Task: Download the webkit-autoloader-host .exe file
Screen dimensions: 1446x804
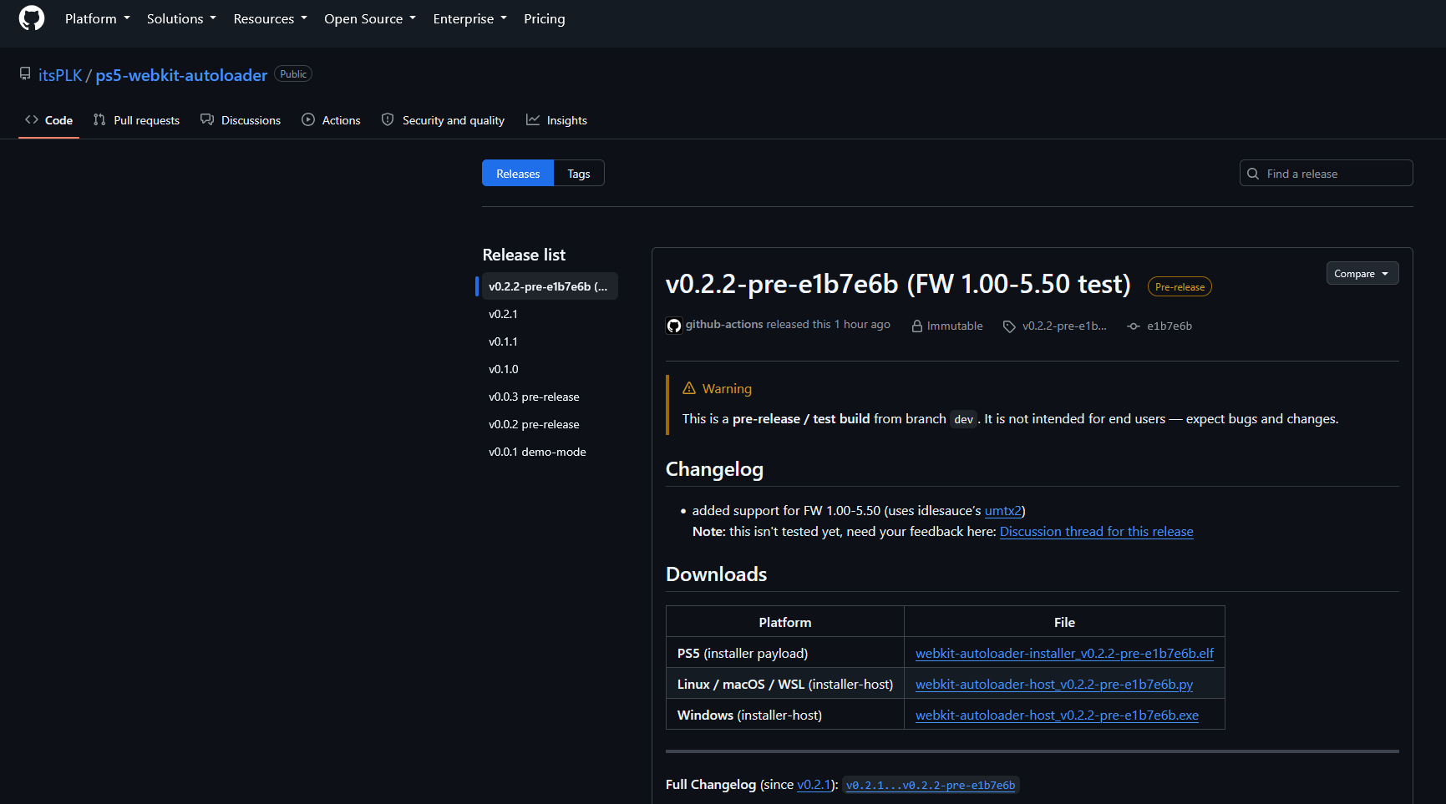Action: tap(1057, 716)
